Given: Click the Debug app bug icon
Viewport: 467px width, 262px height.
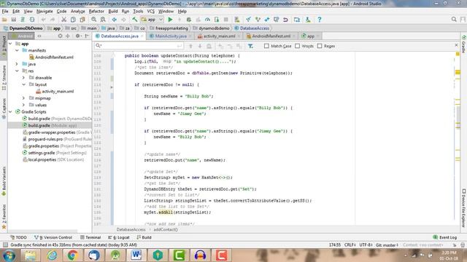Looking at the screenshot, I should [x=188, y=20].
